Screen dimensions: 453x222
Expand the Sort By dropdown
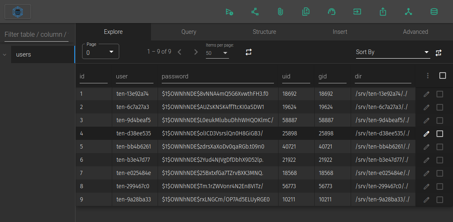pos(392,52)
